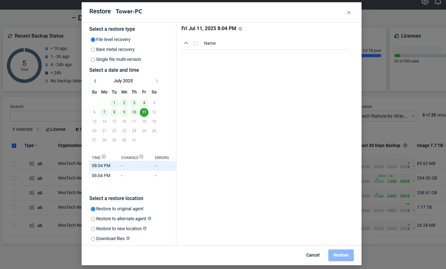446x269 pixels.
Task: Pick July 3 on the calendar
Action: click(134, 103)
